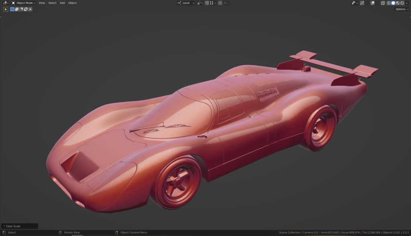Image resolution: width=411 pixels, height=236 pixels.
Task: Toggle proportional editing
Action: tap(220, 3)
